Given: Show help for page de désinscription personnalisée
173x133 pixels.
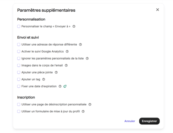Looking at the screenshot, I should point(90,104).
